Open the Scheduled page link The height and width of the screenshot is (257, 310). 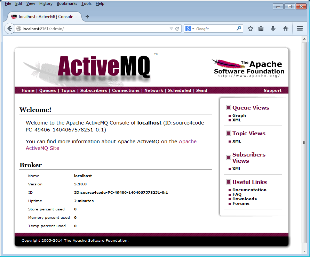pos(180,90)
